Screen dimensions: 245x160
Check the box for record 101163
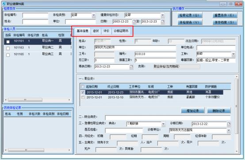click(8, 48)
